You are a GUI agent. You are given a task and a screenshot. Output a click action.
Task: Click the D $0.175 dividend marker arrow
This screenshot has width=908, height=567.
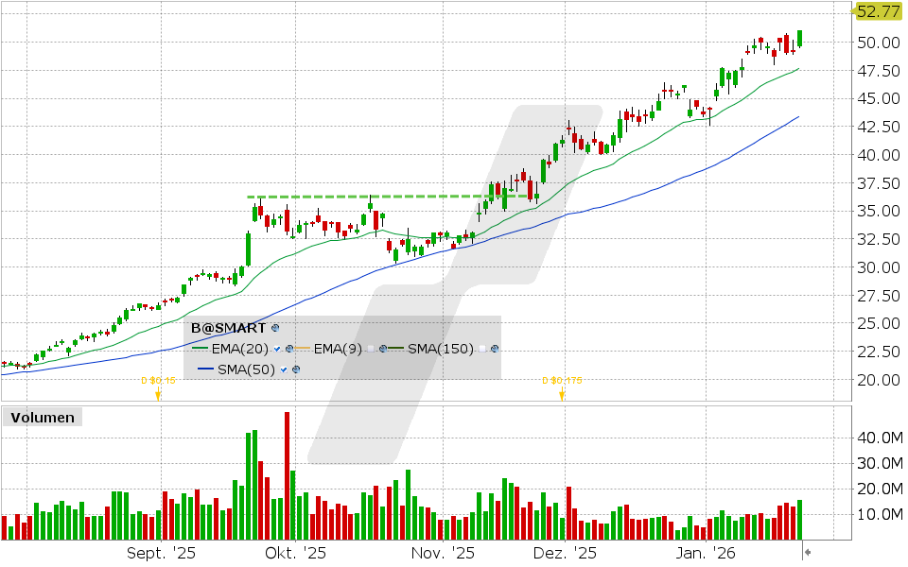tap(561, 394)
